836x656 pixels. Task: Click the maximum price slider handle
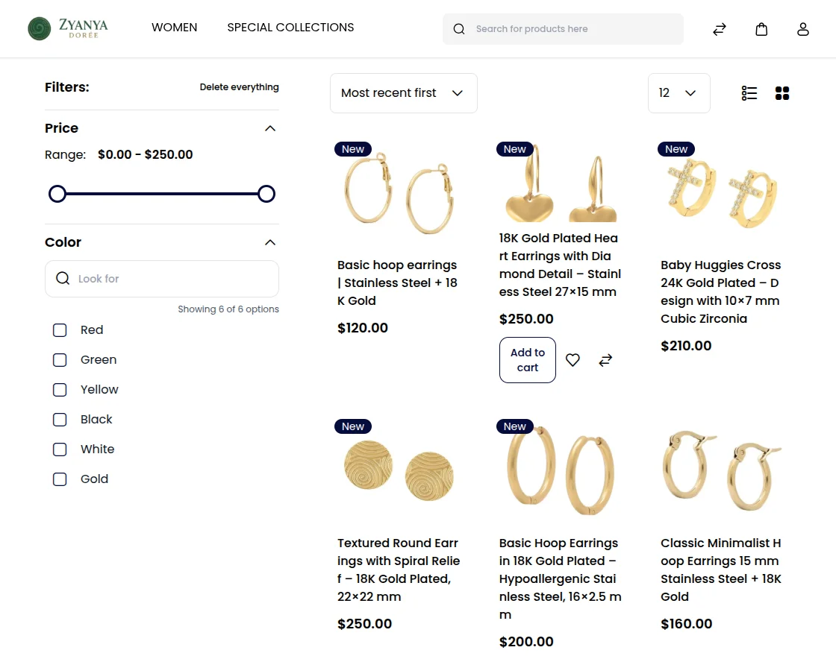[266, 194]
